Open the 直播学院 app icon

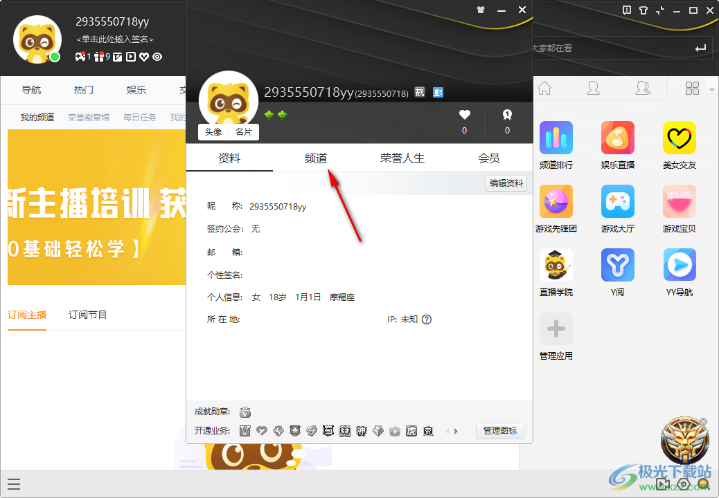(556, 264)
